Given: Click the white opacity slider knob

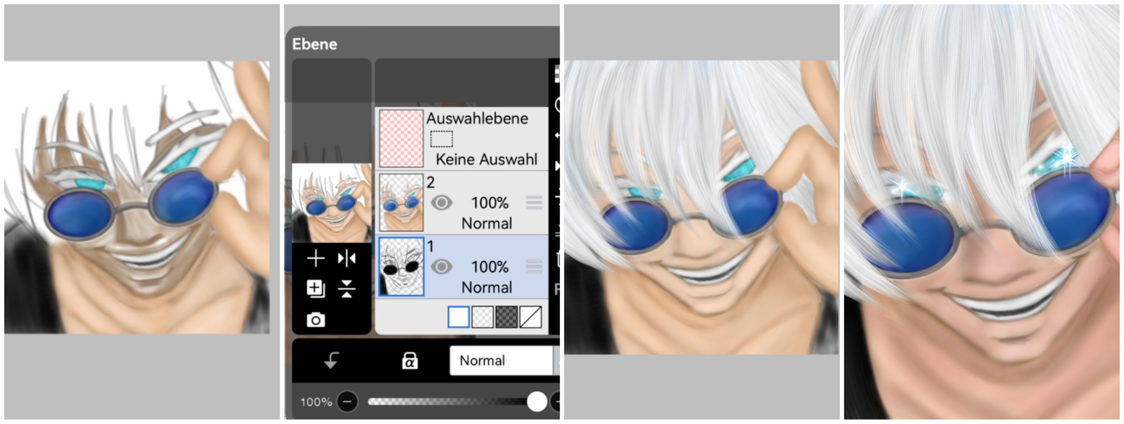Looking at the screenshot, I should [x=537, y=401].
